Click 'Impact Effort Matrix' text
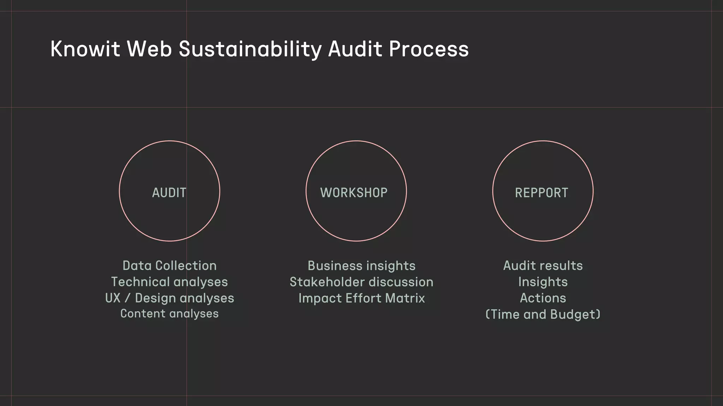723x406 pixels. [361, 298]
